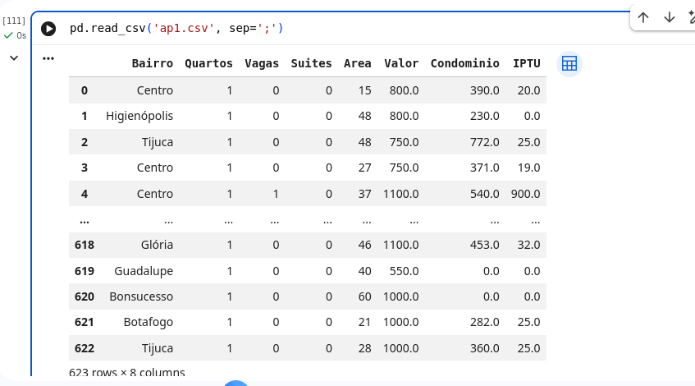Select the Area column header

(357, 63)
